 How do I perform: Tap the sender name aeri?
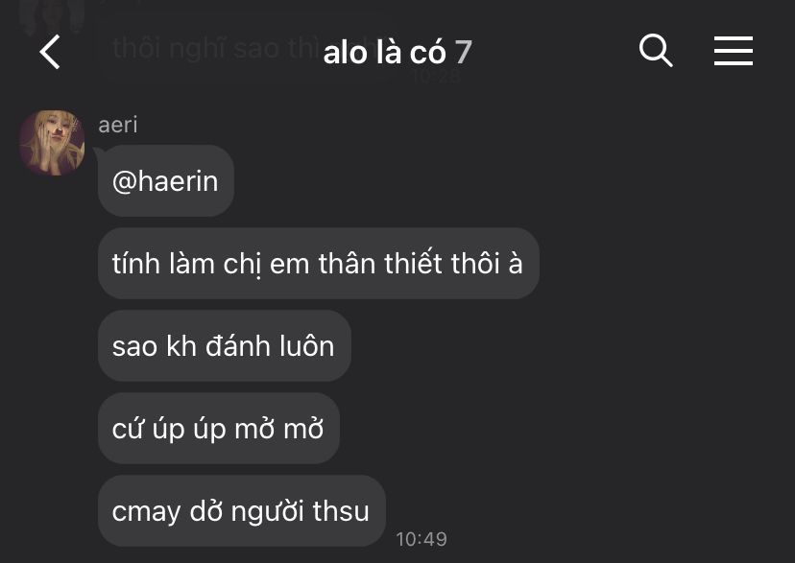[x=118, y=125]
